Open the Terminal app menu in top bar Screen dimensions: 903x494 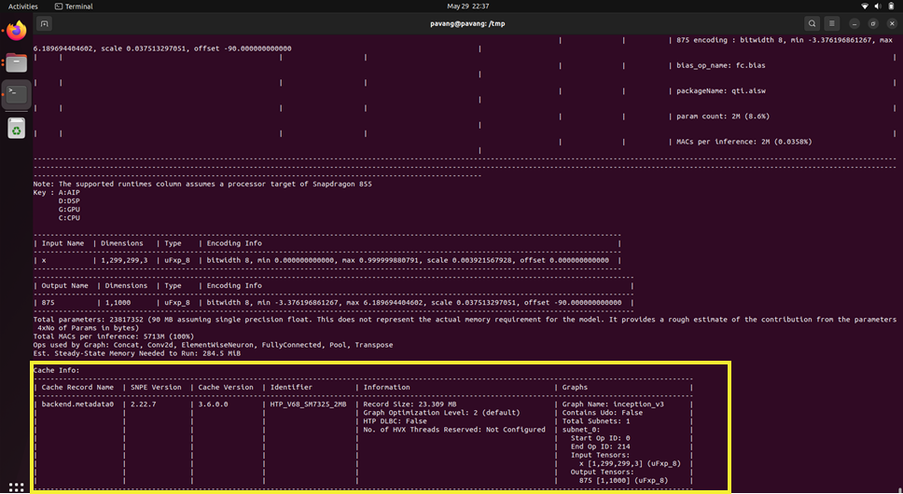pos(74,7)
